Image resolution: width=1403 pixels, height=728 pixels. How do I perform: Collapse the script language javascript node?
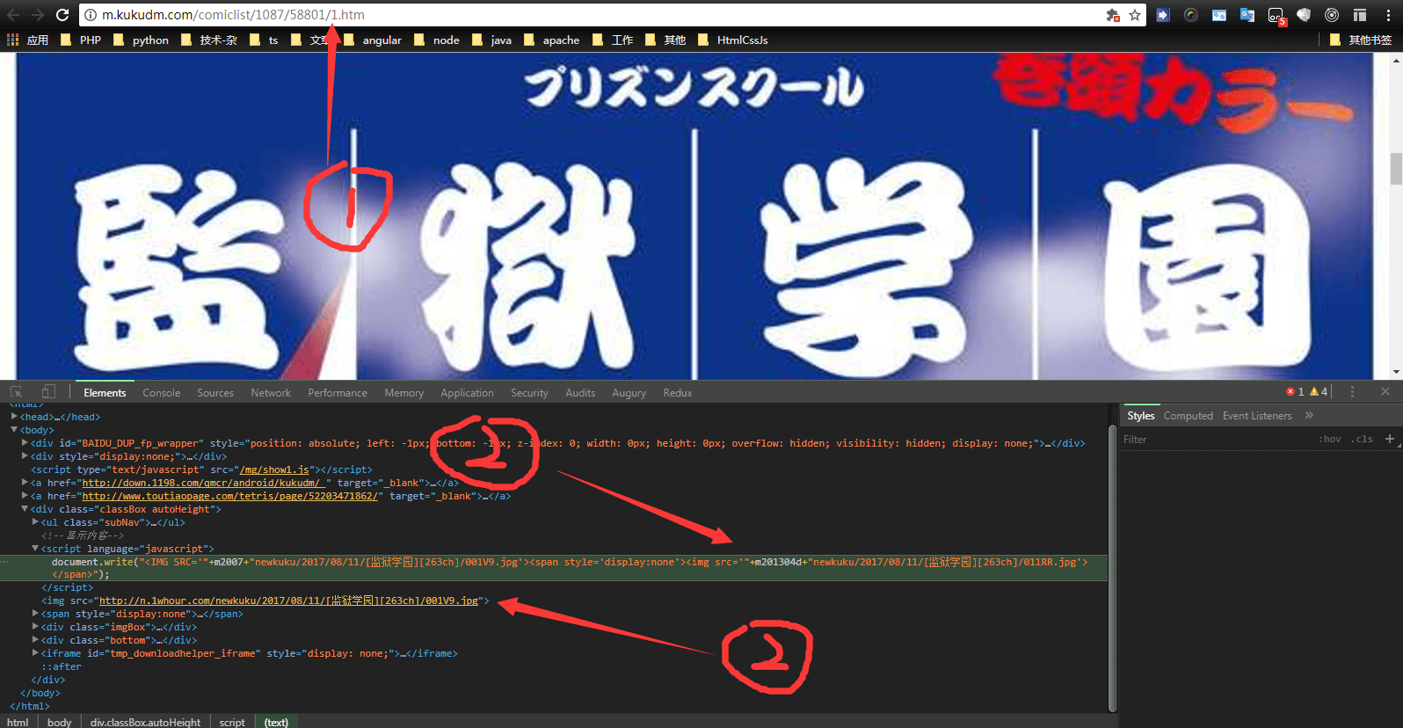[35, 549]
